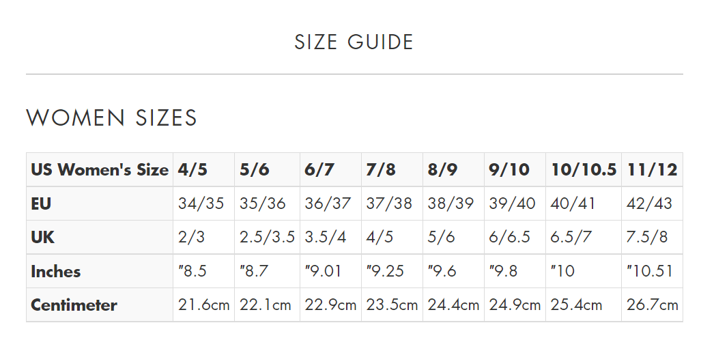Image resolution: width=701 pixels, height=351 pixels.
Task: Select the Centimeter row label
Action: (x=74, y=305)
